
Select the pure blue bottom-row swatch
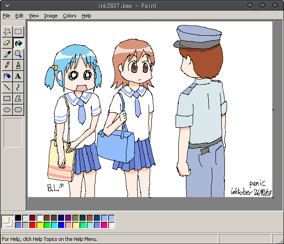click(61, 225)
